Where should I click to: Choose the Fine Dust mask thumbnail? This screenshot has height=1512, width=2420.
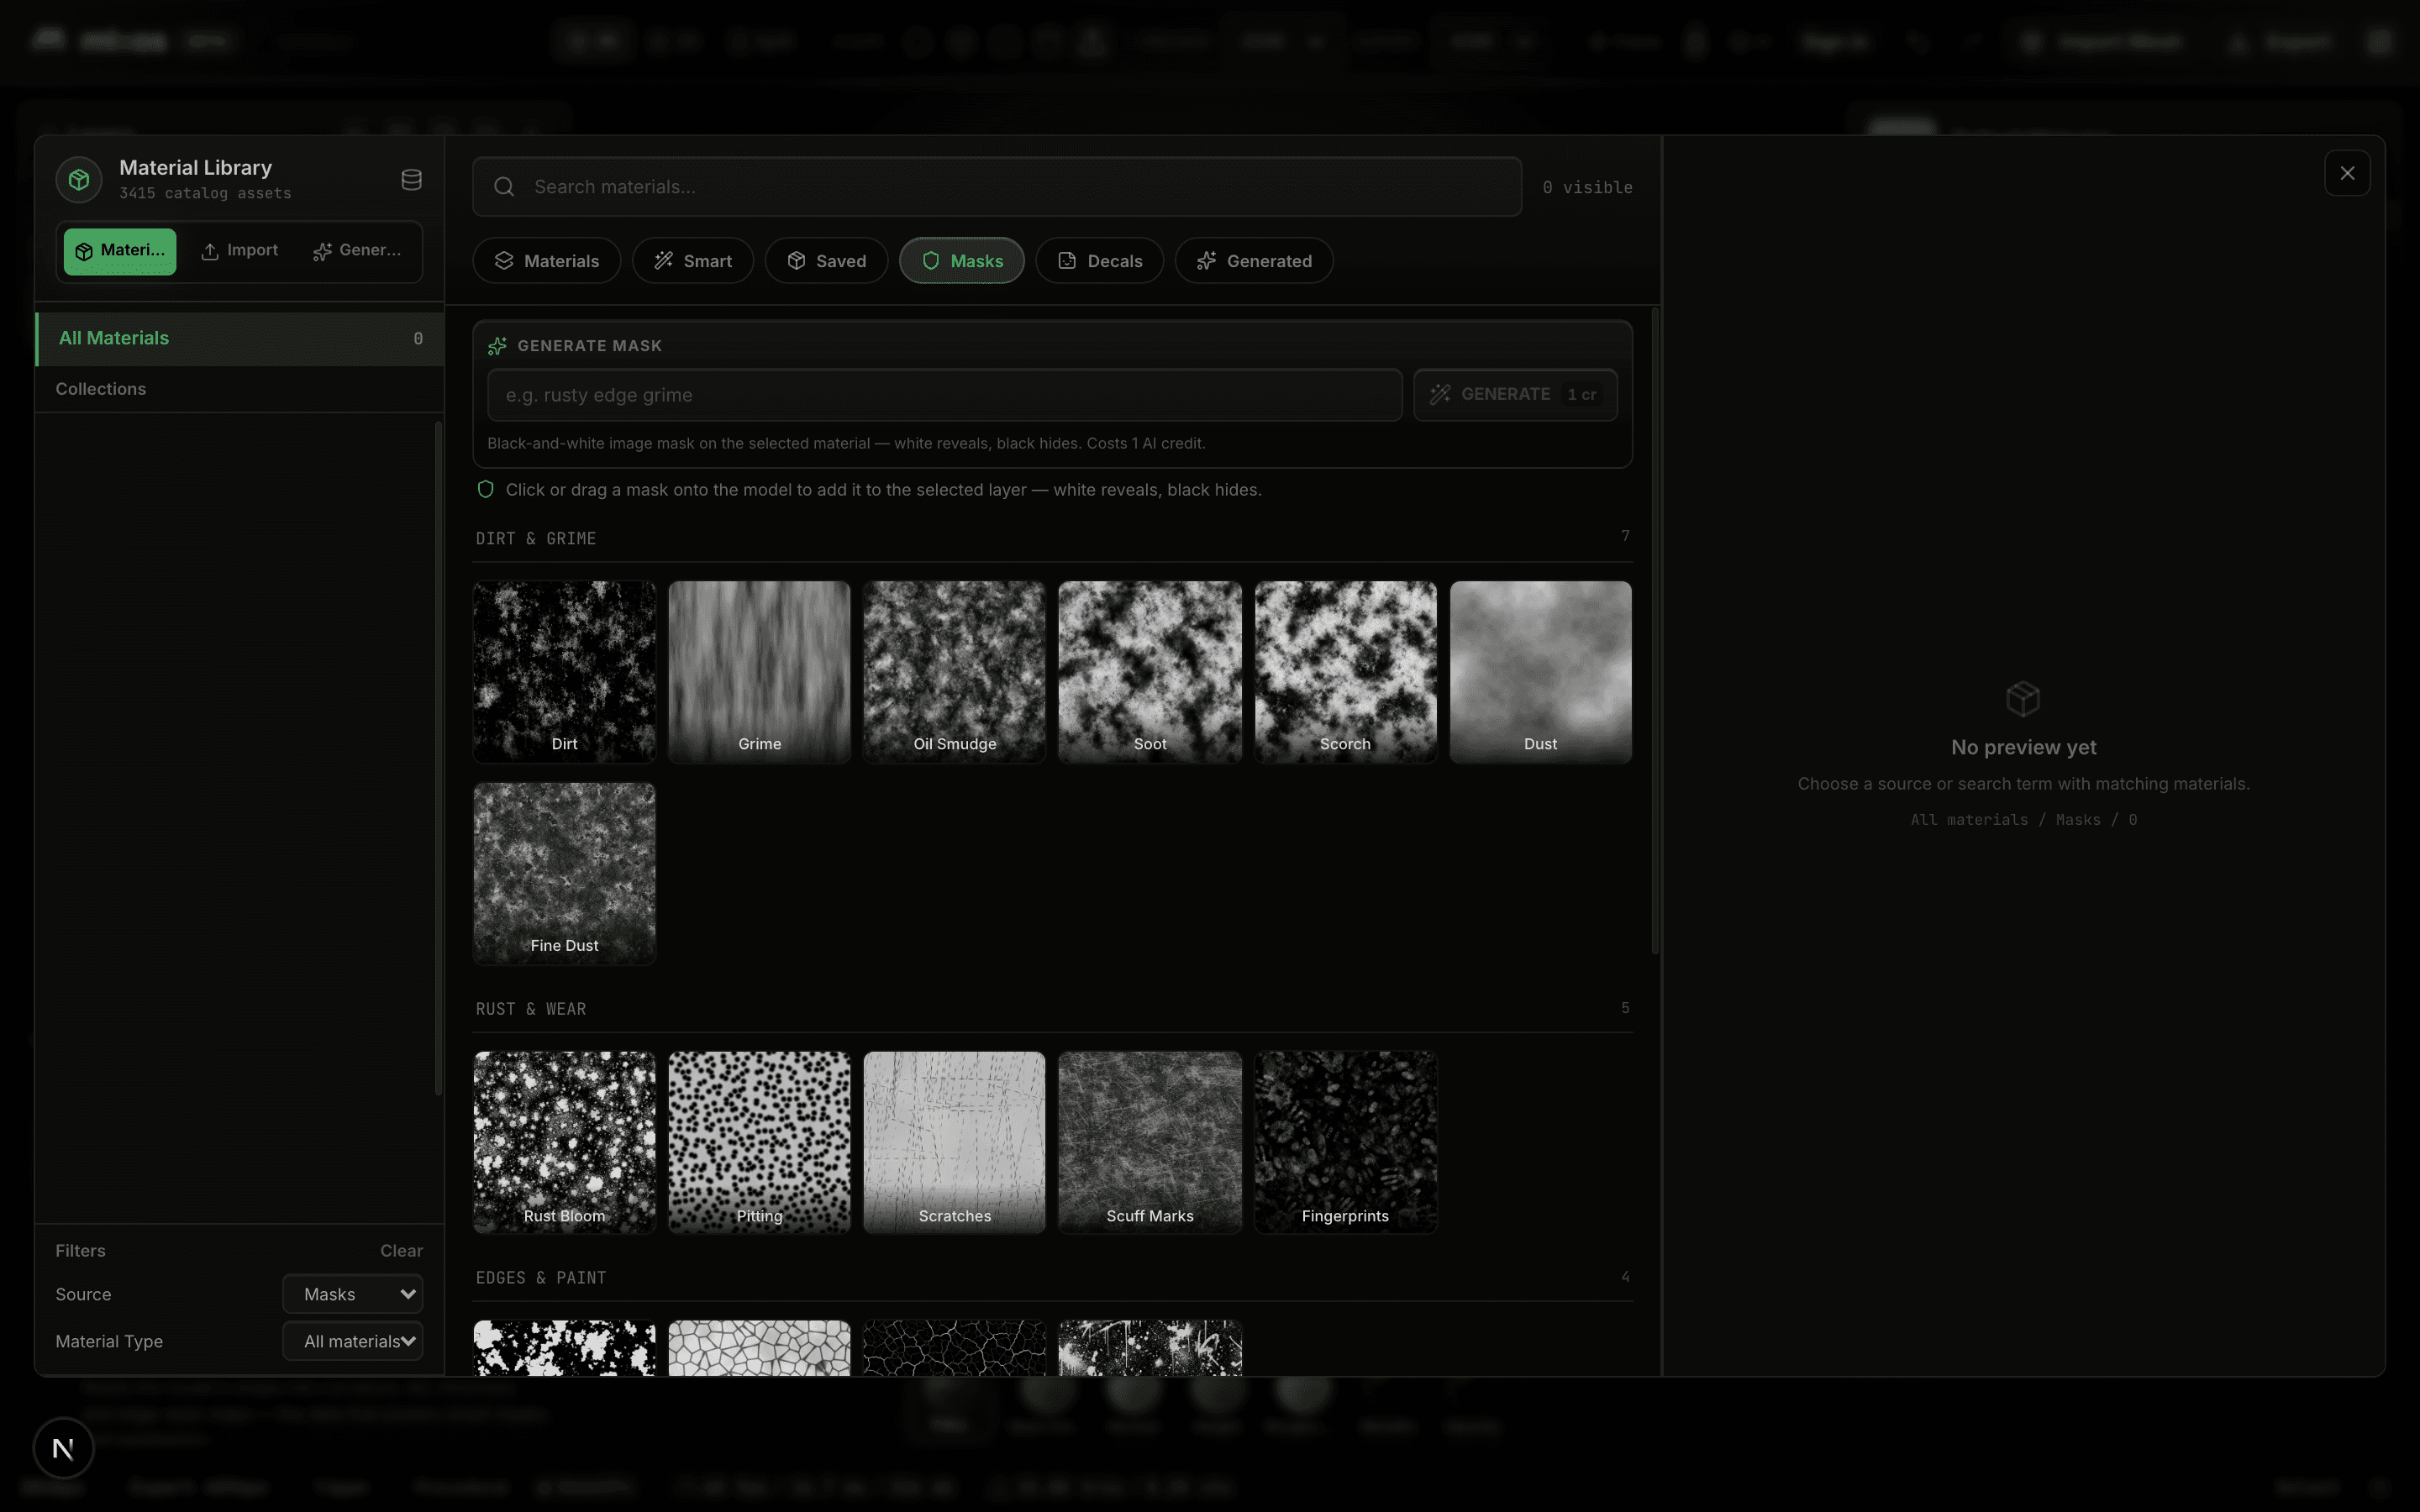[x=565, y=874]
